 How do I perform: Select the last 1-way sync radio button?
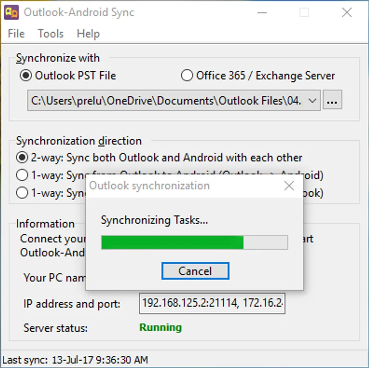(22, 193)
